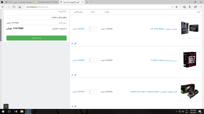Switch to the first Persian tab
The image size is (204, 114).
(21, 2)
